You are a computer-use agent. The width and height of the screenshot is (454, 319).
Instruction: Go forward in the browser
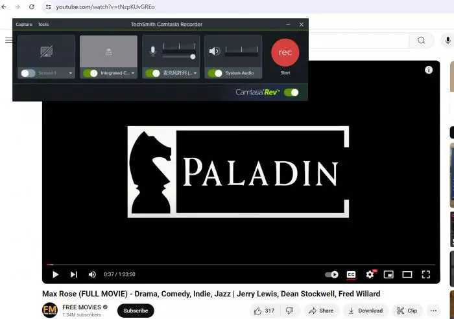[x=18, y=6]
